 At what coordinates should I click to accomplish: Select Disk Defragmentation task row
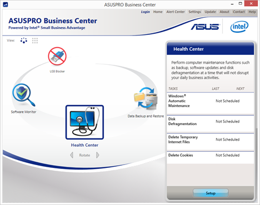[211, 124]
